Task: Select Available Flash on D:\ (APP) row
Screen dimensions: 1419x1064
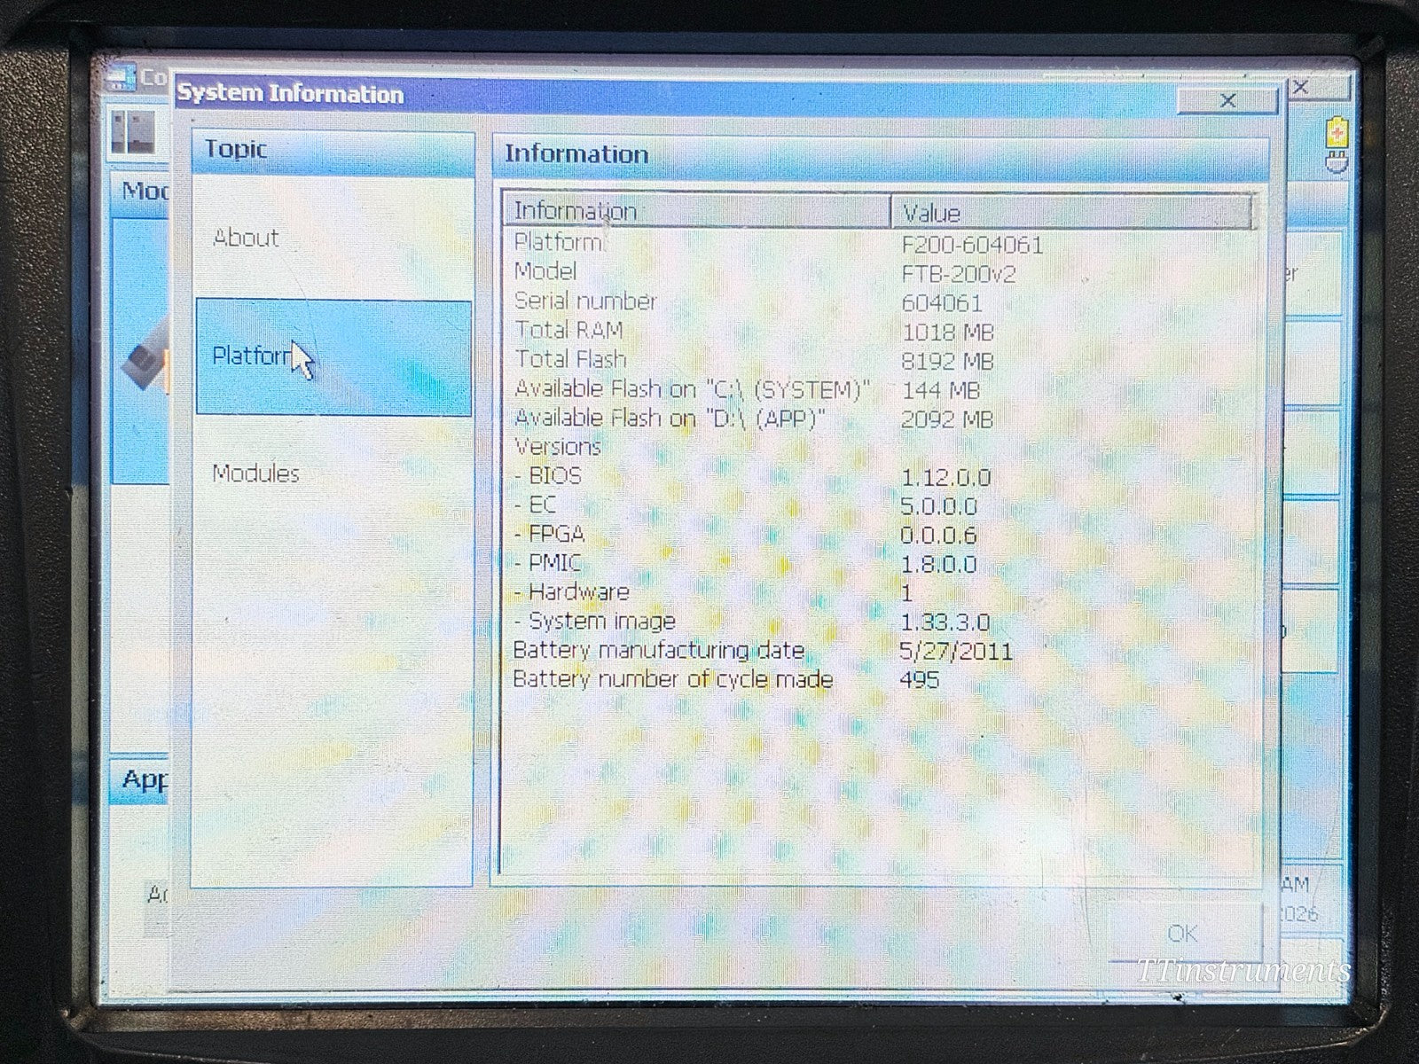Action: pyautogui.click(x=880, y=419)
